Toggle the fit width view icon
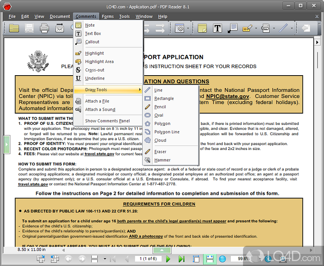This screenshot has height=266, width=324. [210, 259]
